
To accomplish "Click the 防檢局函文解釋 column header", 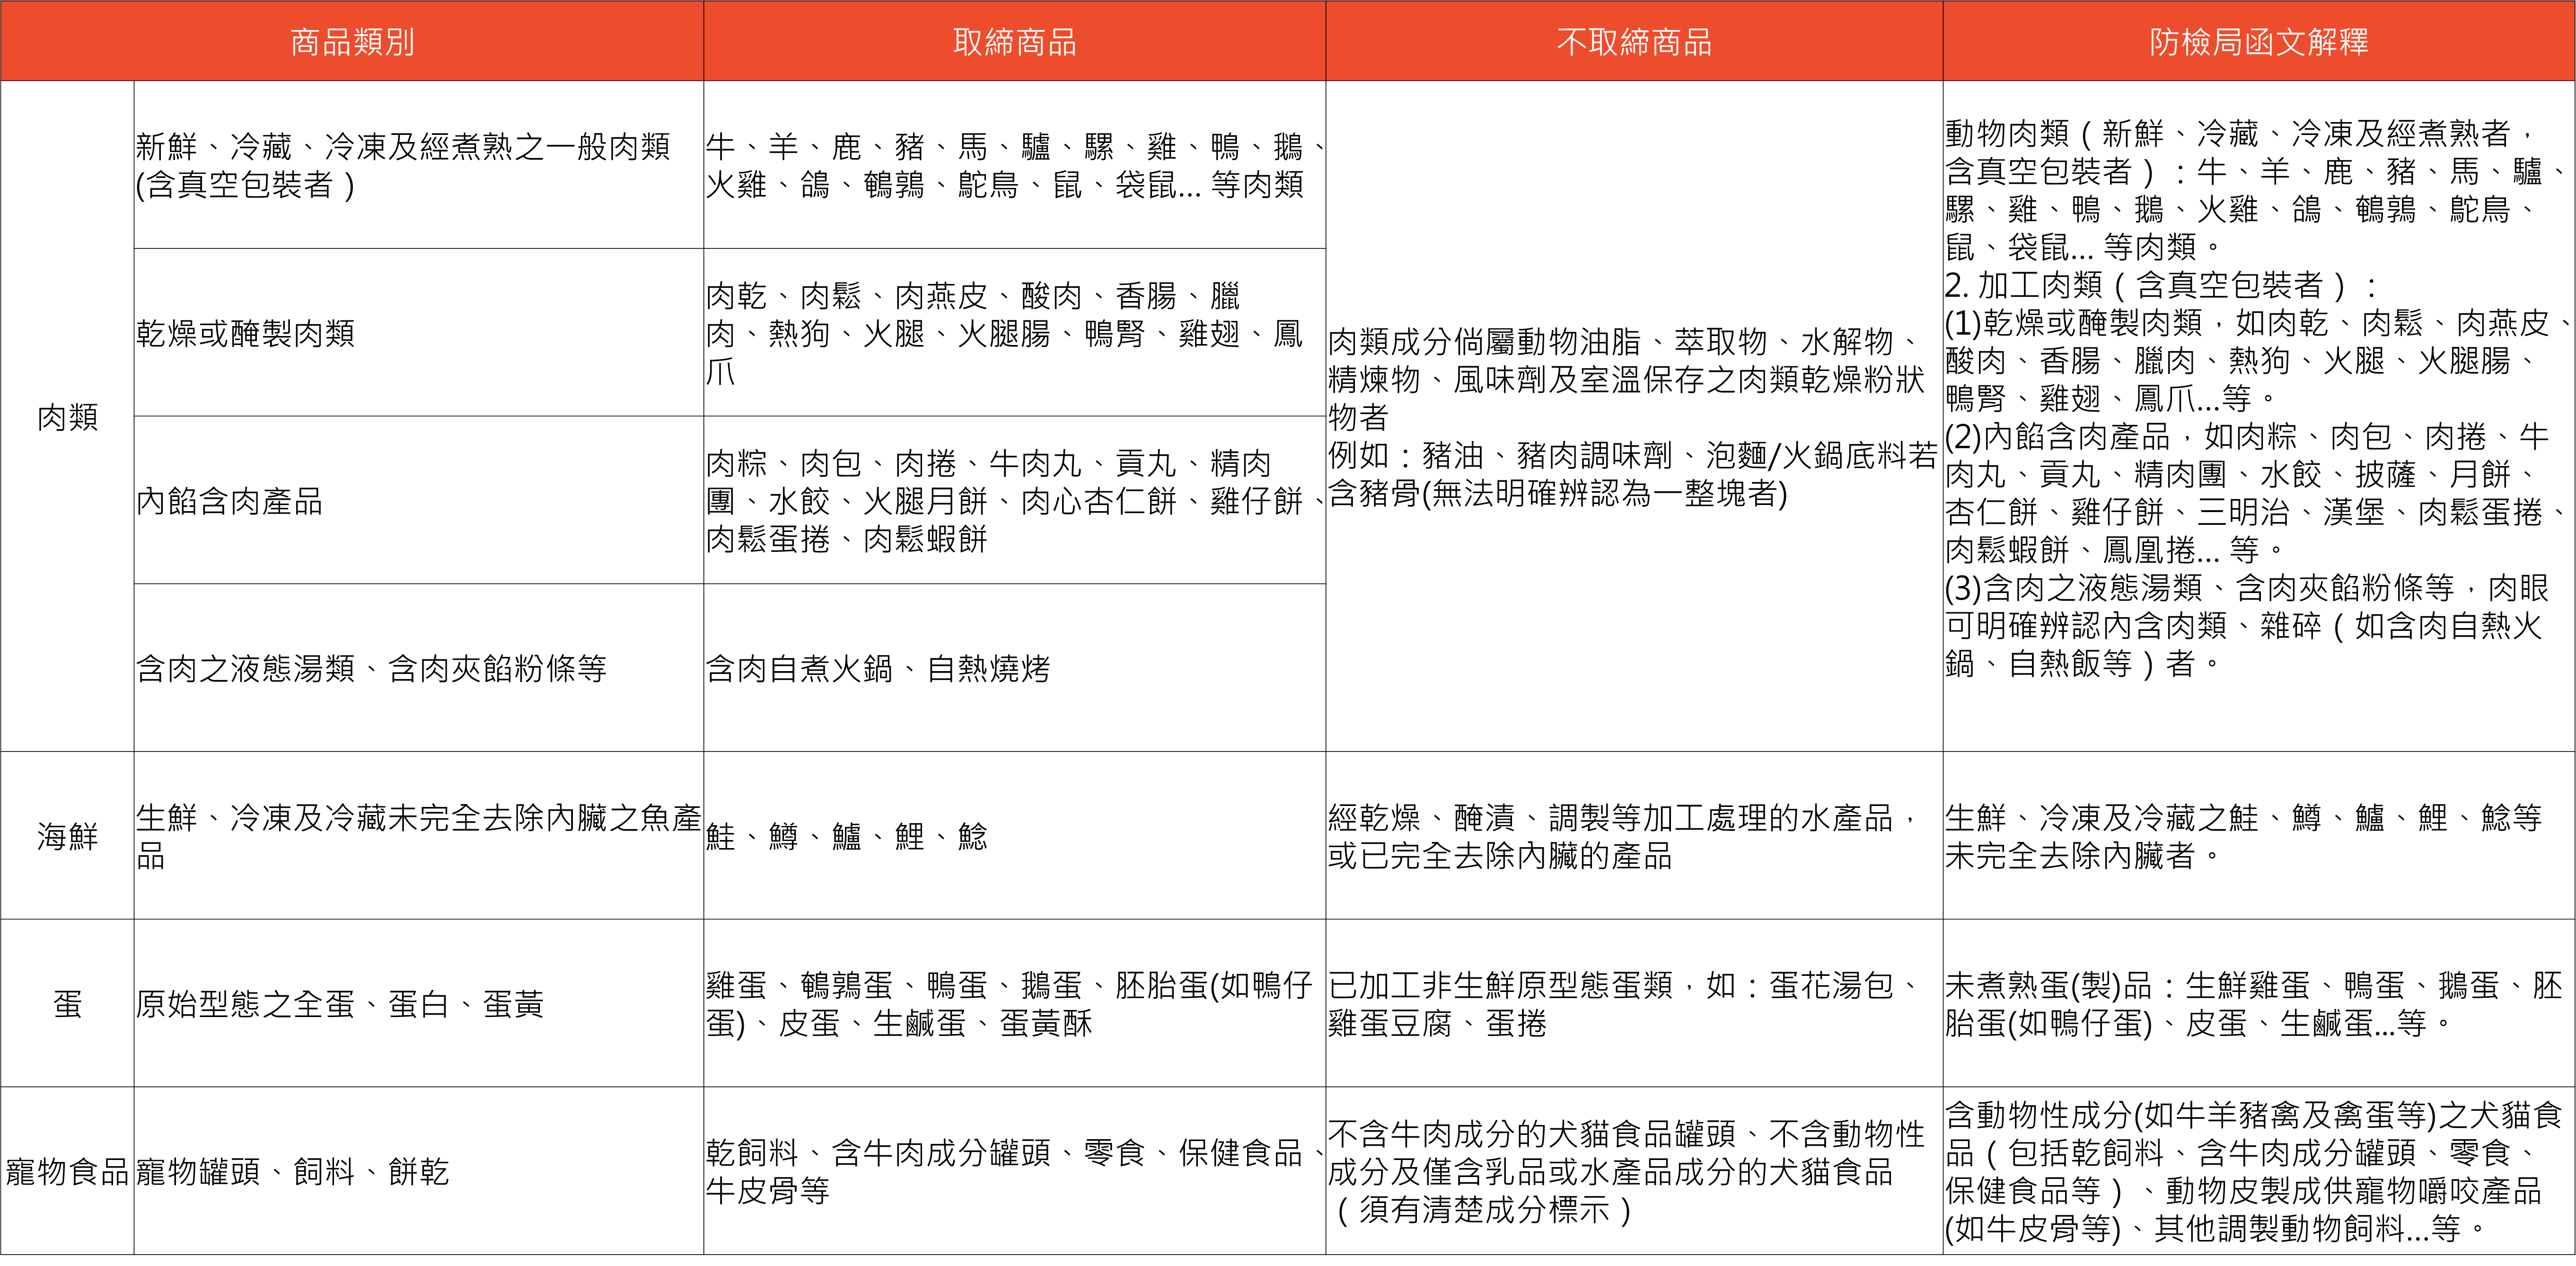I will (x=2259, y=41).
